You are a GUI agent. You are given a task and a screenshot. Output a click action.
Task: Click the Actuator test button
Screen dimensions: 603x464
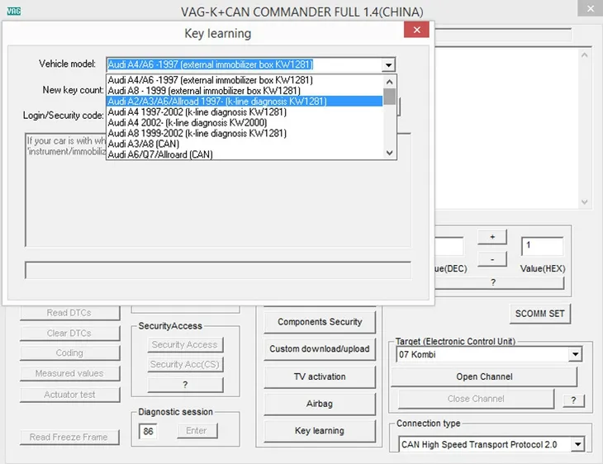69,395
